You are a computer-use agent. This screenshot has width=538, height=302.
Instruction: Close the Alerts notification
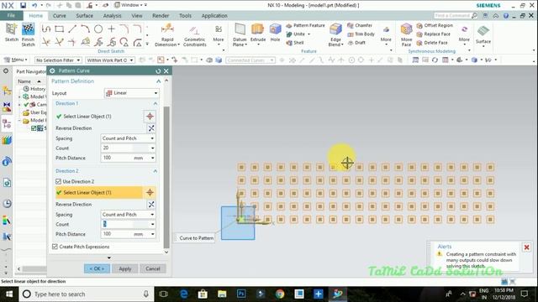pyautogui.click(x=526, y=247)
